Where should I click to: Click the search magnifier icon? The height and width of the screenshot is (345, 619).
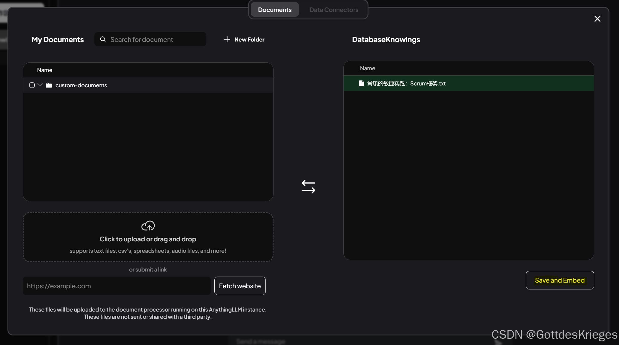103,39
